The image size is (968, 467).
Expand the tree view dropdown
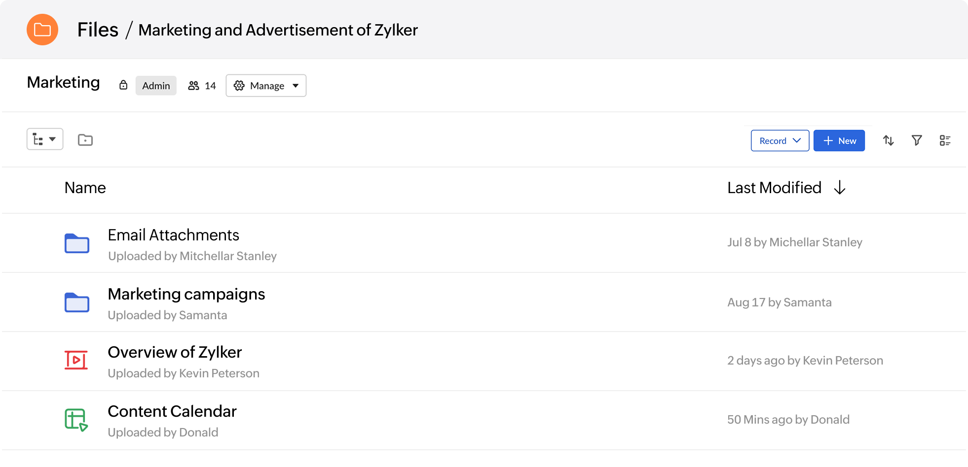[45, 139]
